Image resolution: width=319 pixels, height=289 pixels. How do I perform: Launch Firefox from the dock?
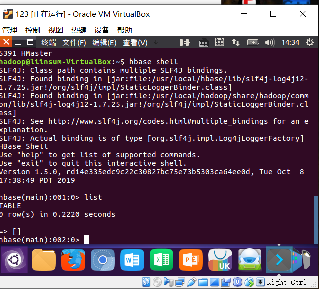(x=73, y=260)
